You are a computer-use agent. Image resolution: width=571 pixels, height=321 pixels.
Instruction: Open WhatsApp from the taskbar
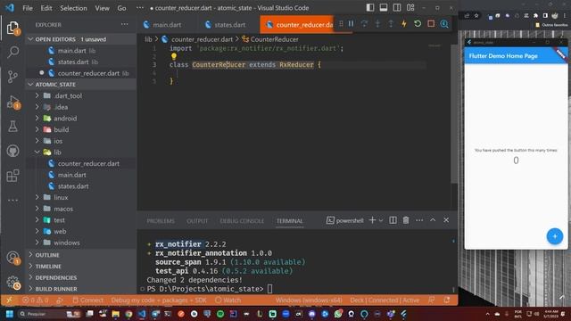point(338,314)
